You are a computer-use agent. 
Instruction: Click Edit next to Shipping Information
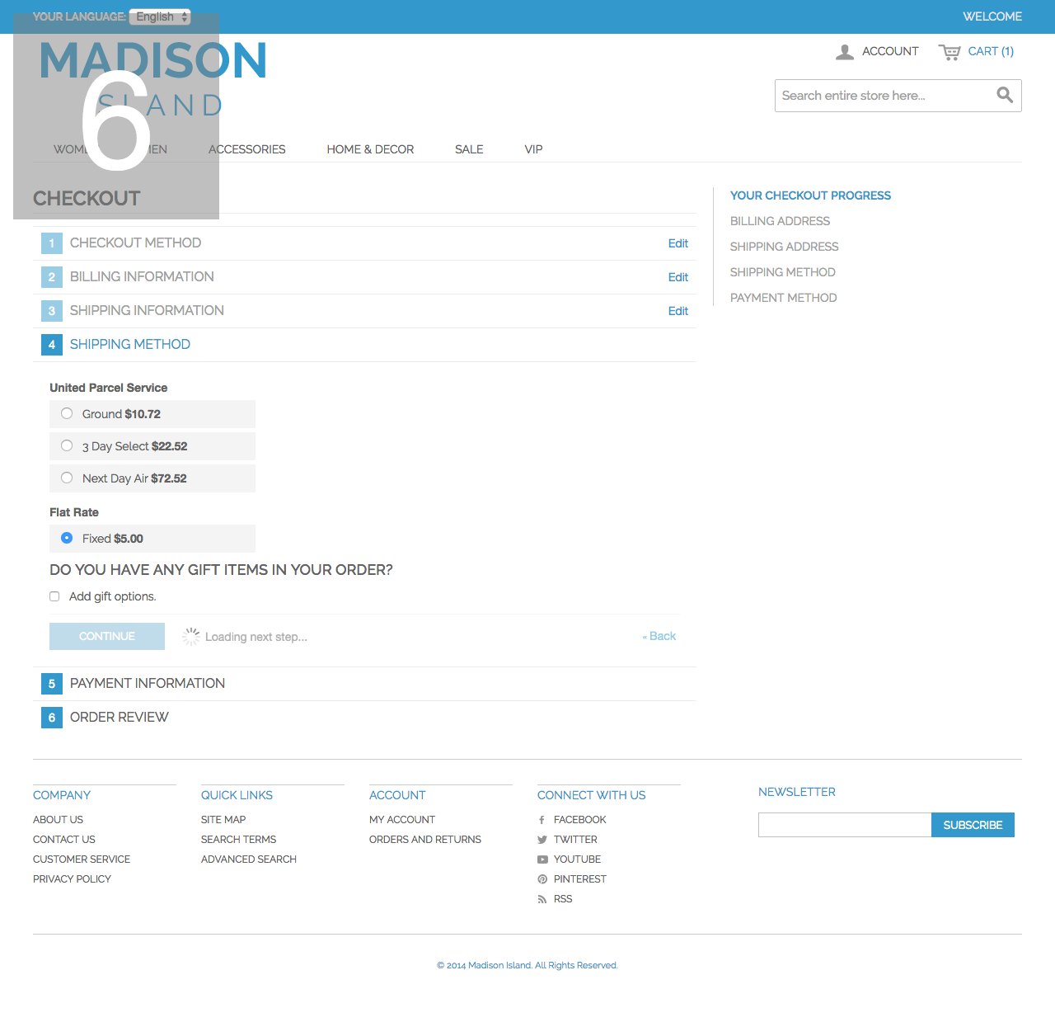click(678, 311)
